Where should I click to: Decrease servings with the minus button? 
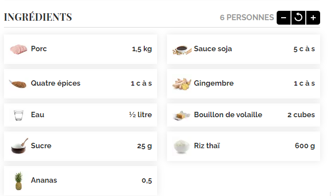pyautogui.click(x=284, y=18)
